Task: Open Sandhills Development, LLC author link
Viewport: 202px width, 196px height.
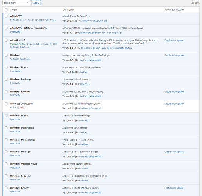Action: (x=92, y=33)
